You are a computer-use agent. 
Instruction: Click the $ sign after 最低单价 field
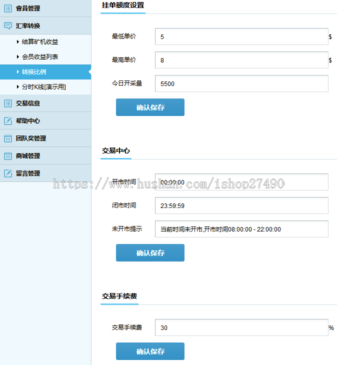pos(330,37)
